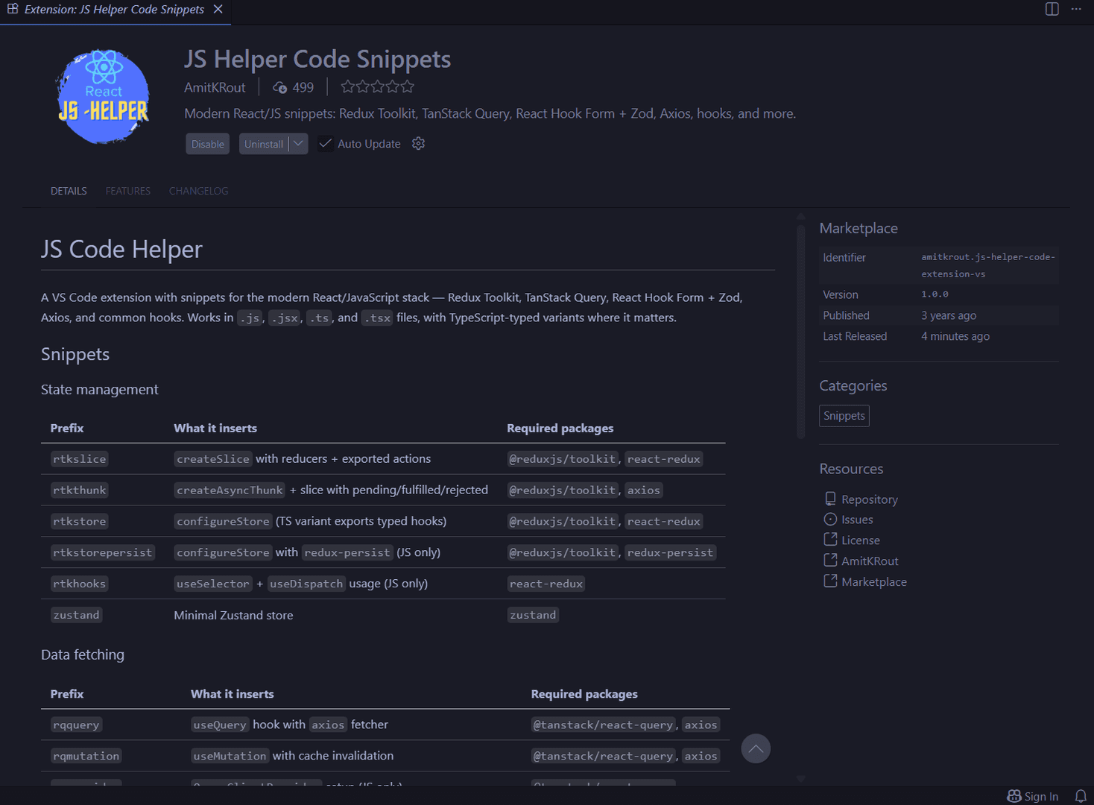Screen dimensions: 1094x805
Task: Switch to the FEATURES tab
Action: tap(127, 191)
